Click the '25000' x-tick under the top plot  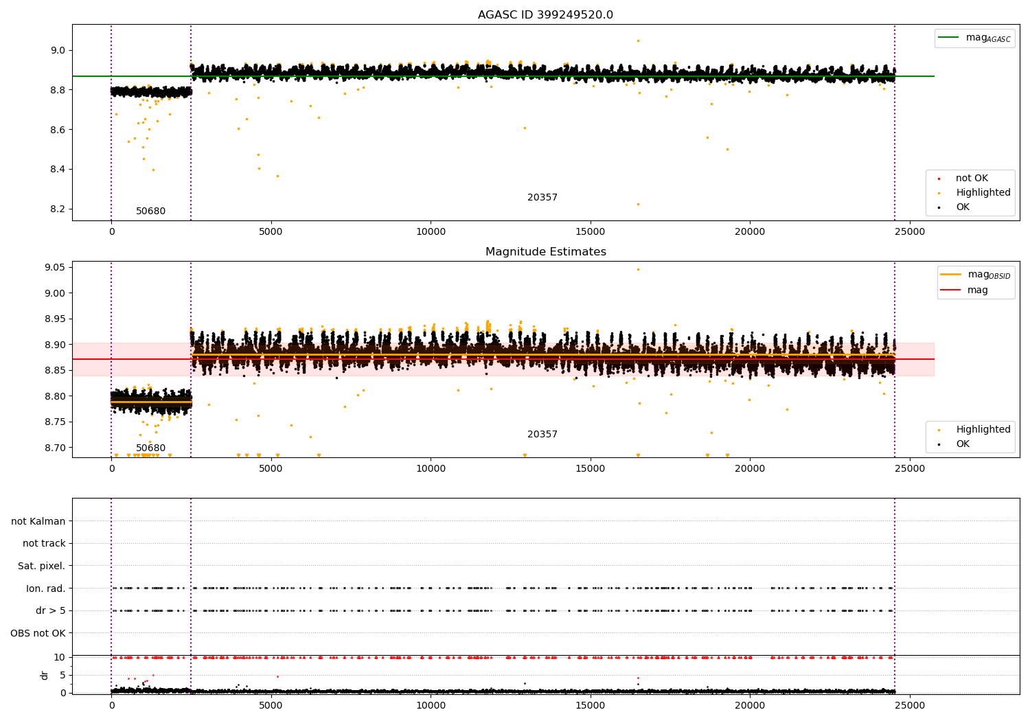pos(910,231)
